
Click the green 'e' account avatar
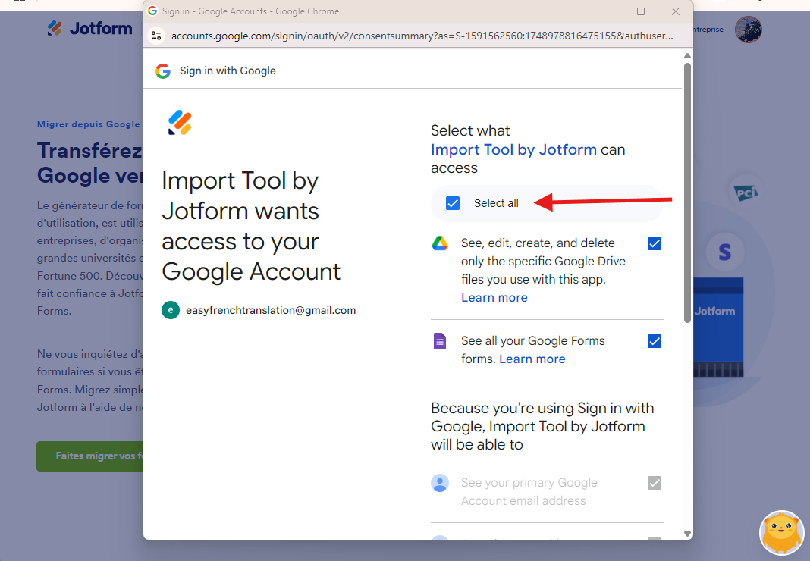171,310
